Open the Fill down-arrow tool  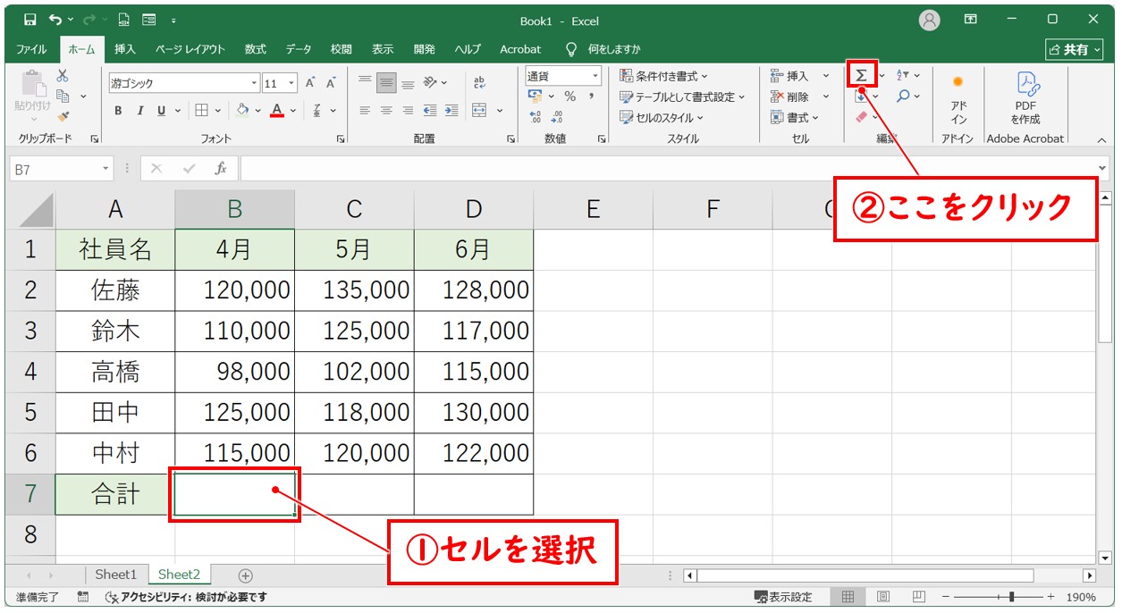(861, 97)
